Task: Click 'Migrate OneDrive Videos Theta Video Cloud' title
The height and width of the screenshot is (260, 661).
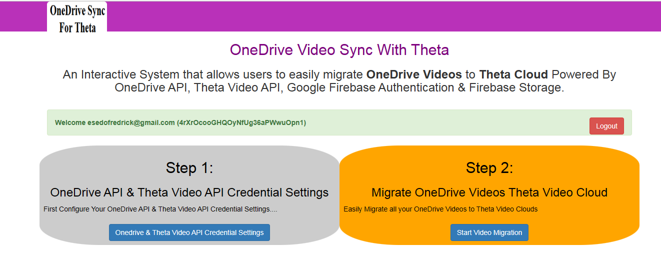Action: click(489, 192)
